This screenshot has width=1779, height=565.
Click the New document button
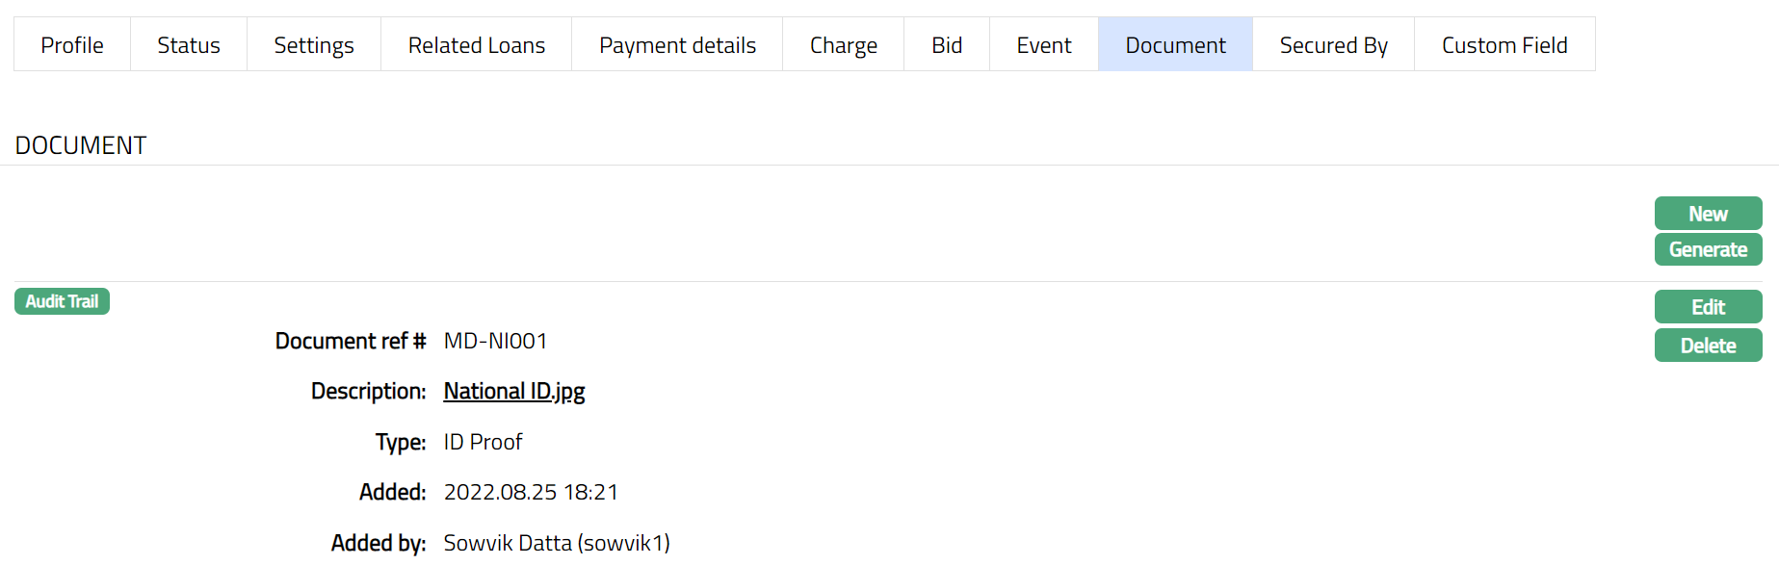click(x=1708, y=214)
